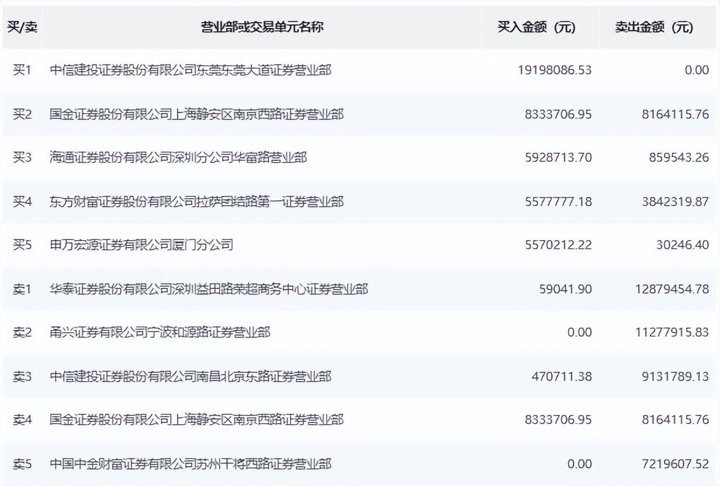Click buy amount 470711.38
The image size is (720, 486).
click(x=562, y=376)
